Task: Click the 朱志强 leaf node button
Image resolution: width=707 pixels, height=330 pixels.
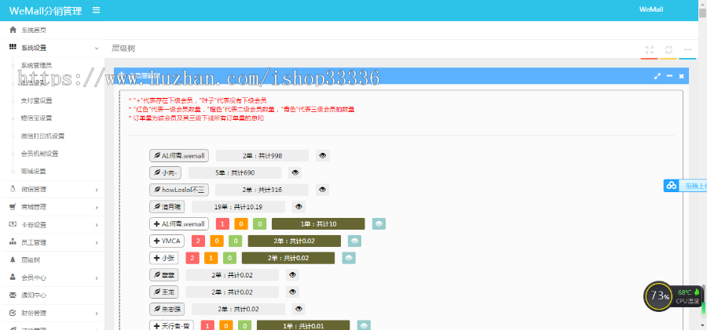Action: click(x=167, y=310)
